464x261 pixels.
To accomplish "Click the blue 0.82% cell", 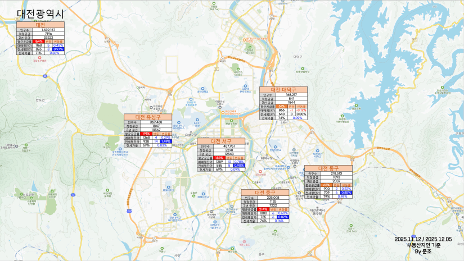I will coord(283,217).
